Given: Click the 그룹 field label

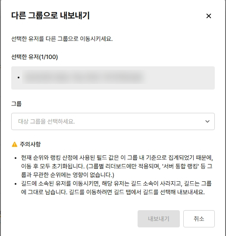Looking at the screenshot, I should coord(16,104).
